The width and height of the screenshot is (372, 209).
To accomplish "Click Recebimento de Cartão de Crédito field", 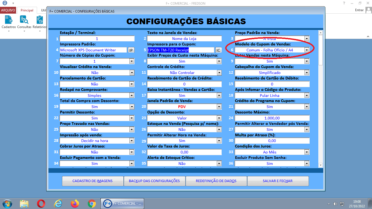I will point(184,84).
